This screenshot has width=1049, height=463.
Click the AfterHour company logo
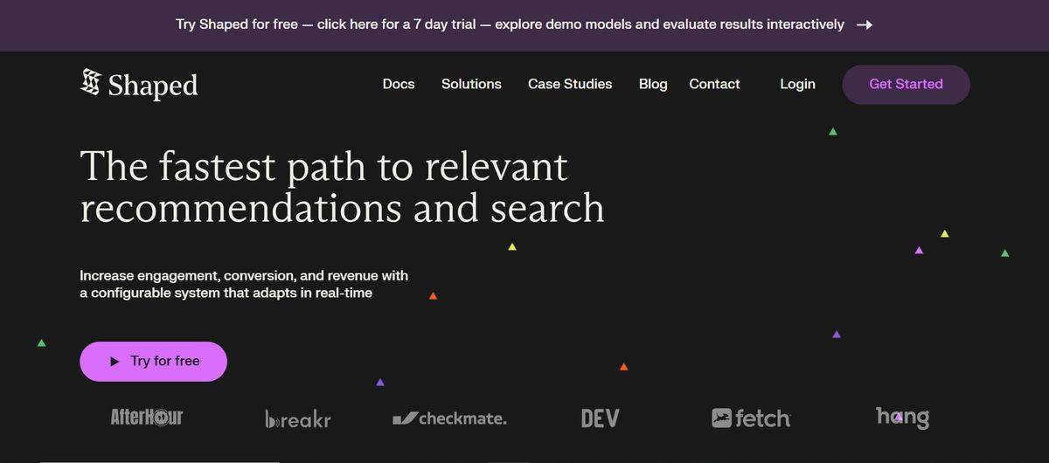click(x=147, y=417)
